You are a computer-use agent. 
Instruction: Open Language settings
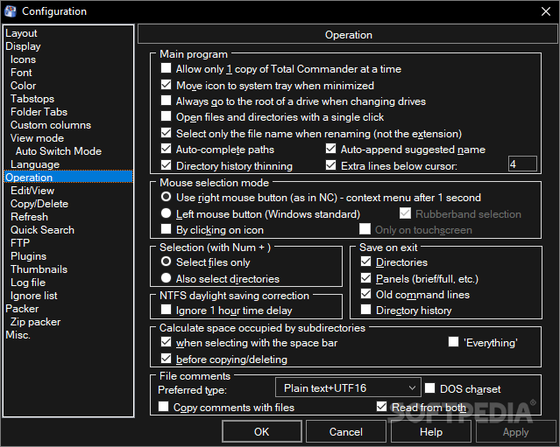tap(35, 164)
